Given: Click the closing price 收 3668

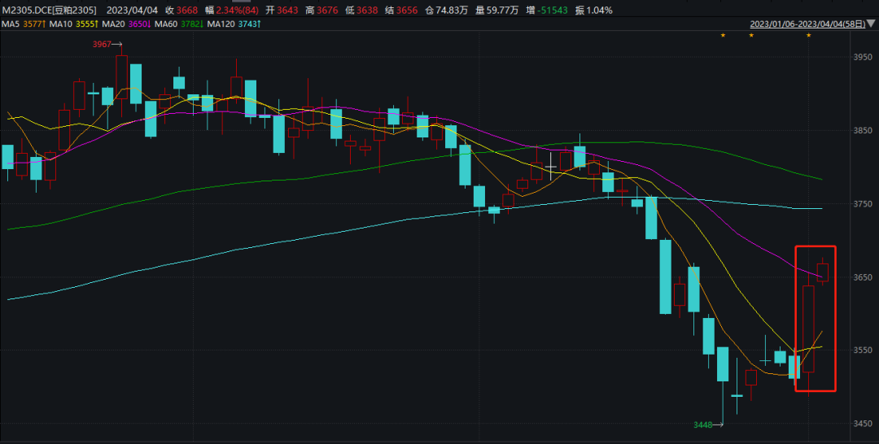Looking at the screenshot, I should point(183,10).
